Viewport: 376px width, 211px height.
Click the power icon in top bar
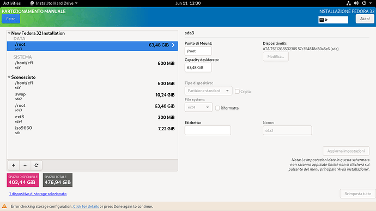coord(364,3)
